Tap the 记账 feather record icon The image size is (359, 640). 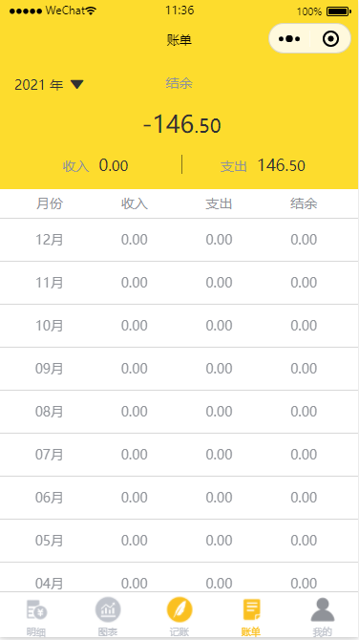[x=179, y=609]
